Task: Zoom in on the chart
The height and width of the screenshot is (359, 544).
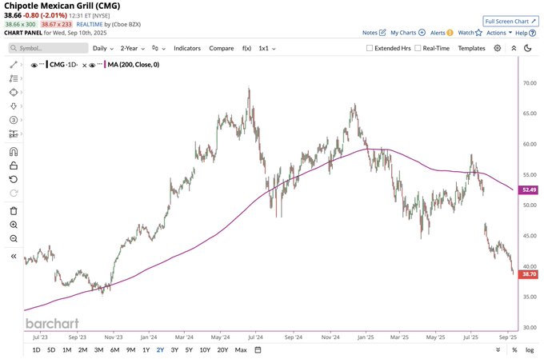Action: pos(14,225)
